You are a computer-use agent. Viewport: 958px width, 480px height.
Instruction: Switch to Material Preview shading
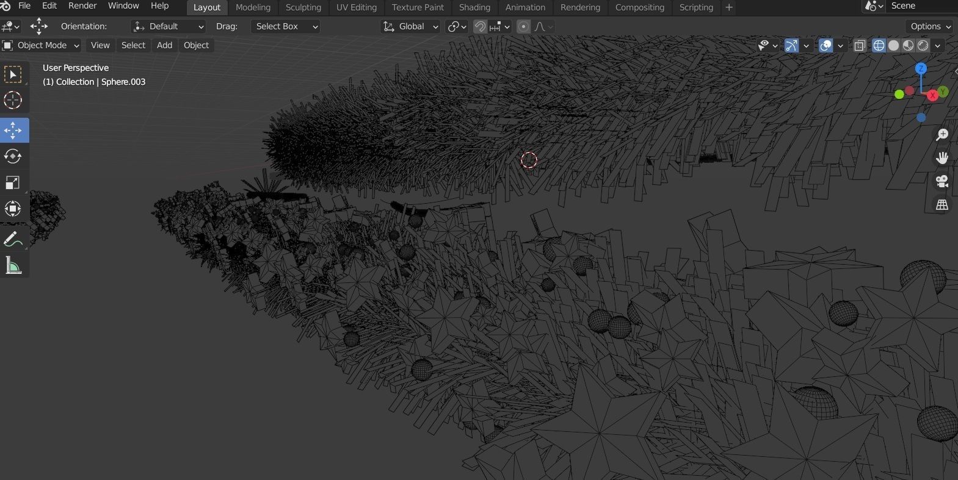[x=909, y=45]
